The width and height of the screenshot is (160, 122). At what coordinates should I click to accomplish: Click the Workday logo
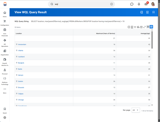point(5,4)
